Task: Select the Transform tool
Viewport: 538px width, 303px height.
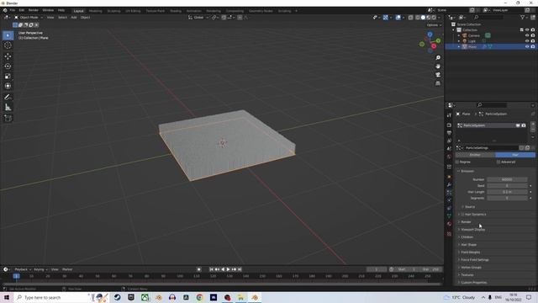Action: 8,86
